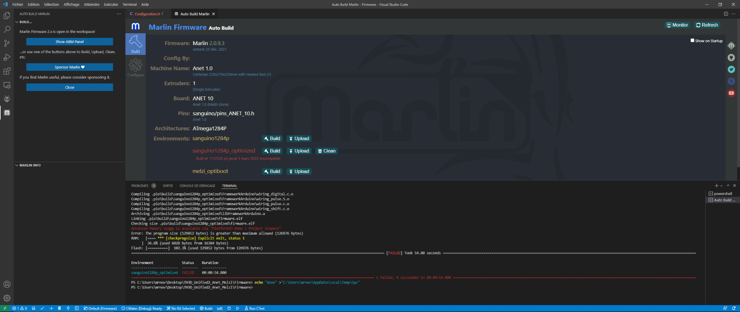740x312 pixels.
Task: Select the powershell terminal entry
Action: tap(722, 194)
